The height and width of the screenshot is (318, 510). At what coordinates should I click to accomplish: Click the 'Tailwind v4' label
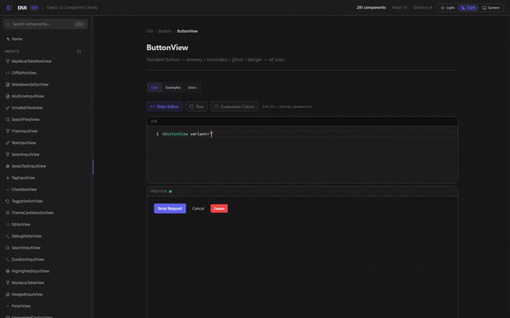[422, 7]
